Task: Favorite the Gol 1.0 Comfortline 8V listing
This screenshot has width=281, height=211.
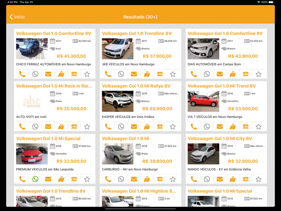Action: tap(87, 74)
